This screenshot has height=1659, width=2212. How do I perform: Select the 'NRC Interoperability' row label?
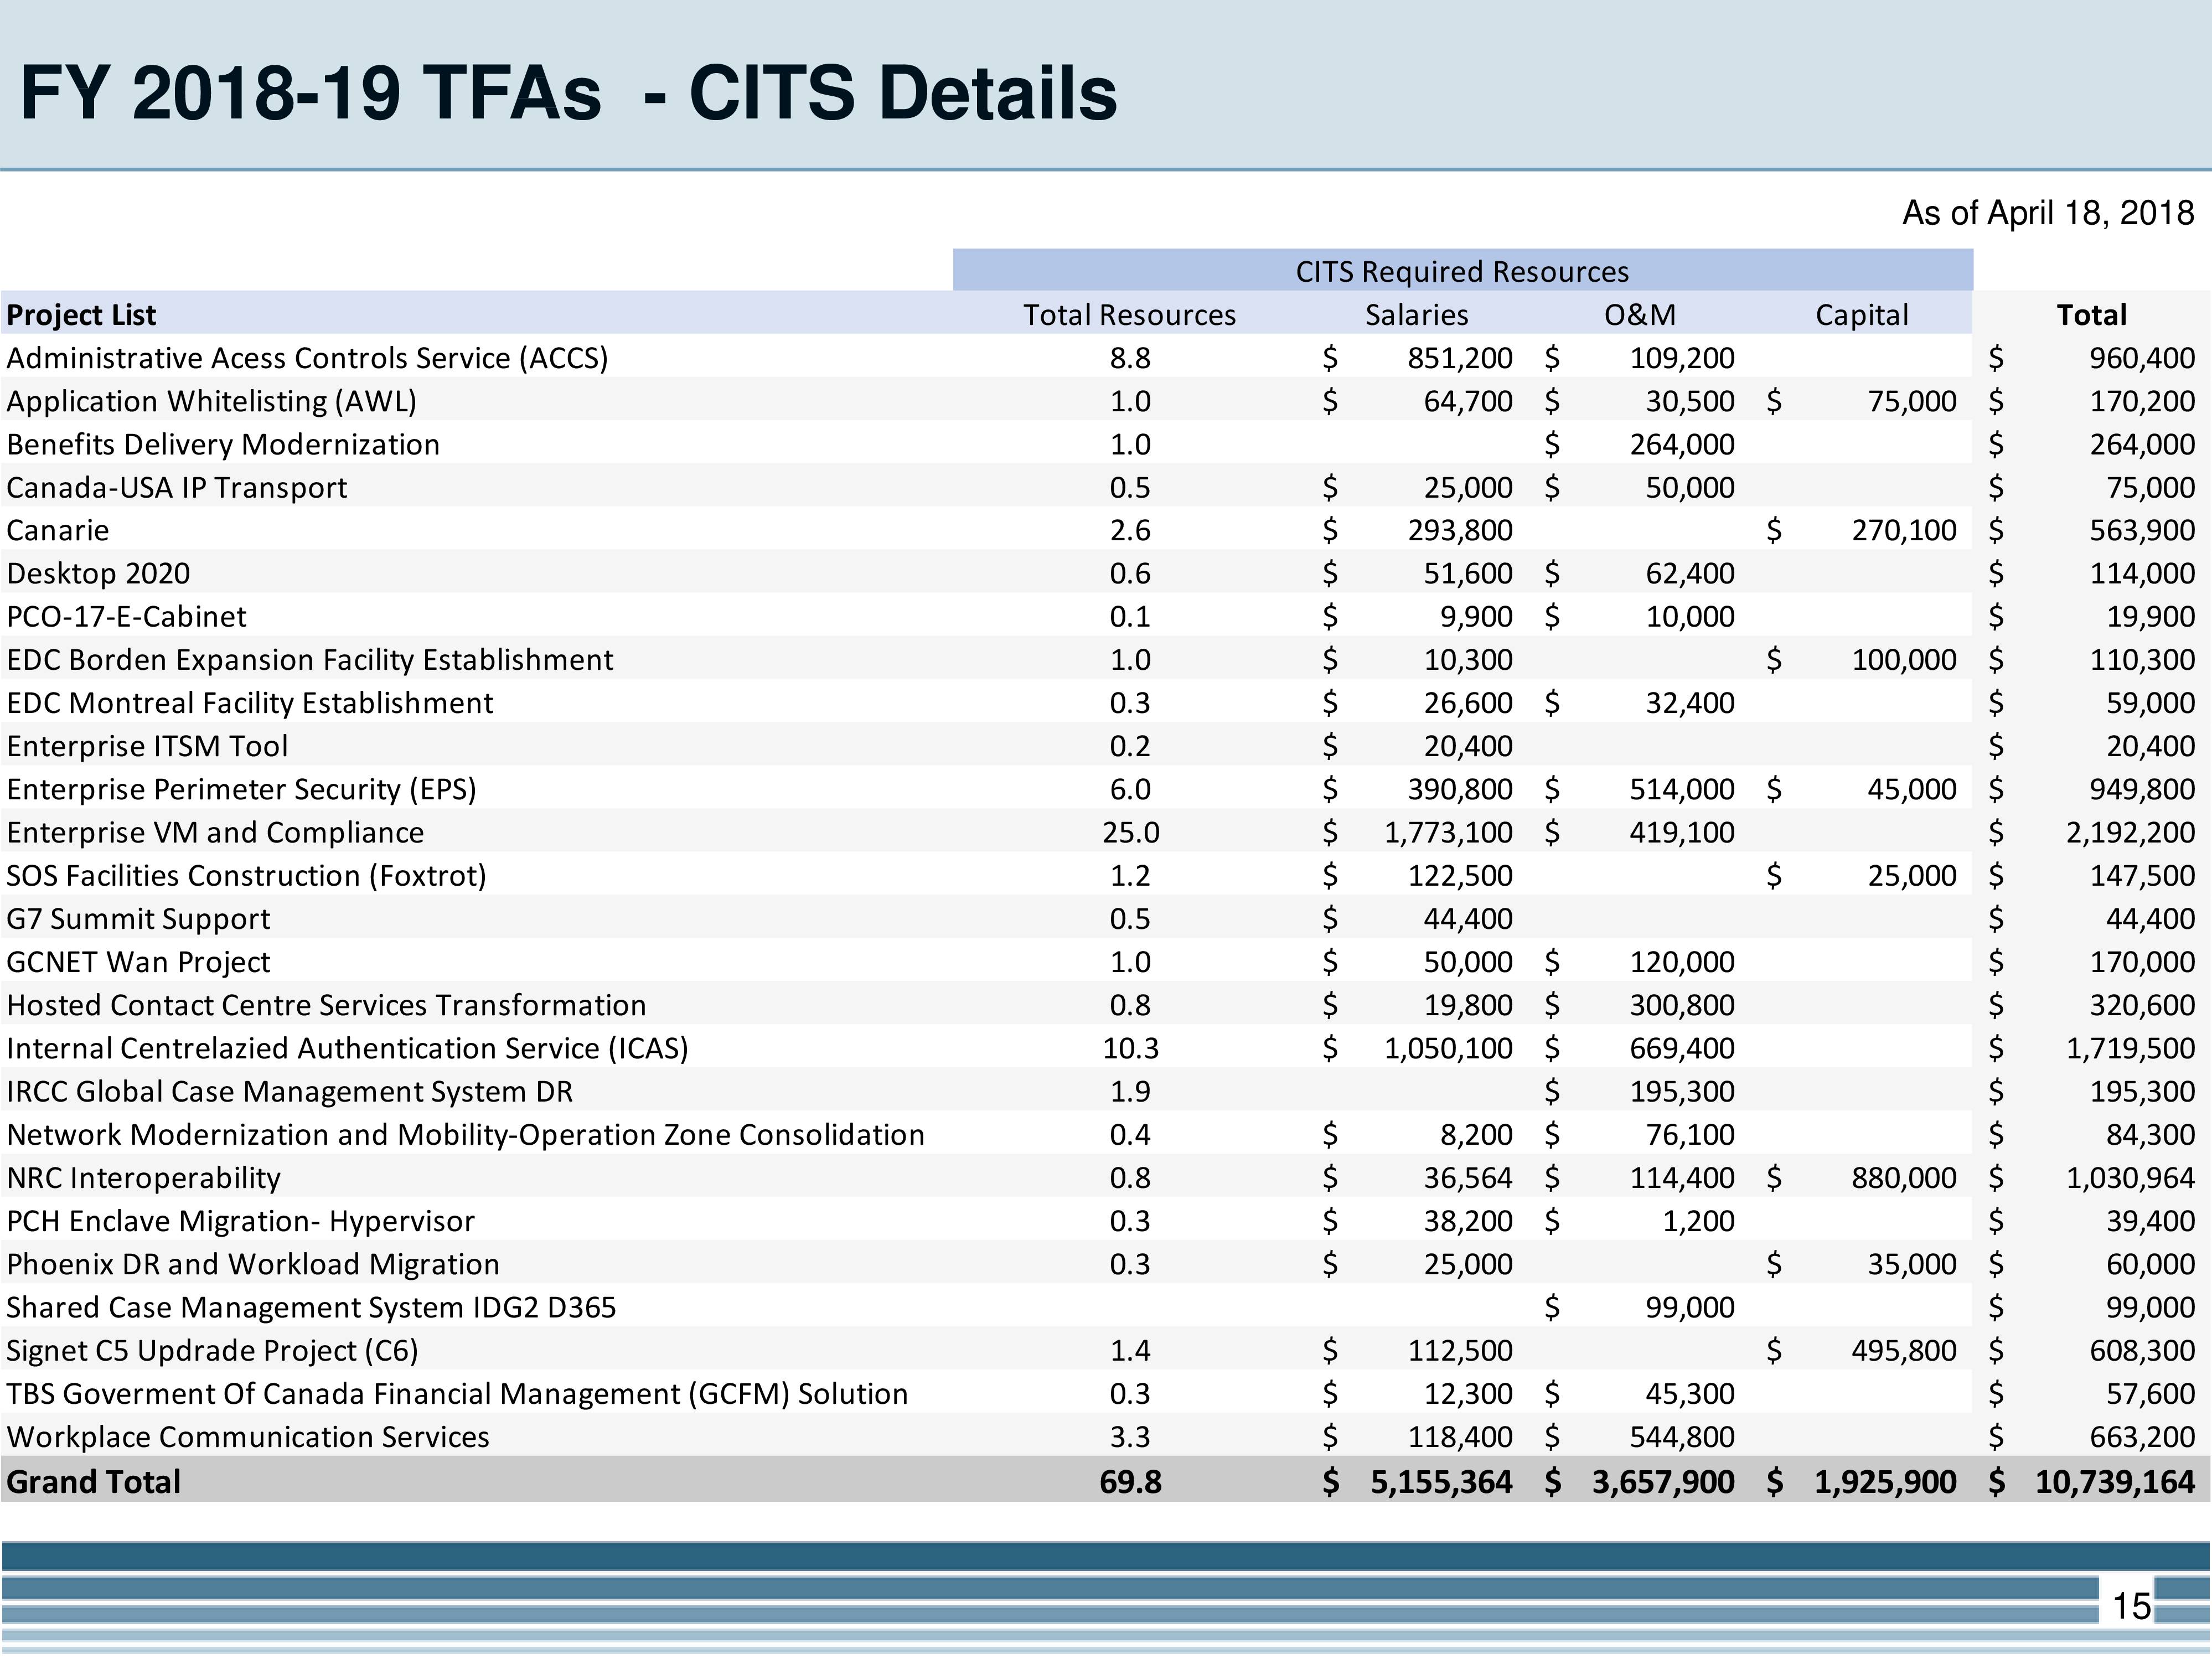(143, 1177)
